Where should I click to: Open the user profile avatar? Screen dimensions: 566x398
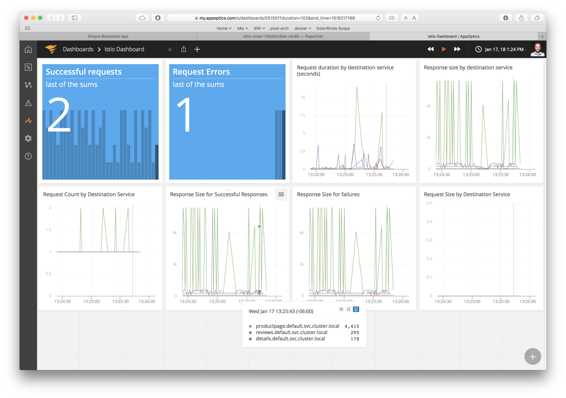coord(537,49)
